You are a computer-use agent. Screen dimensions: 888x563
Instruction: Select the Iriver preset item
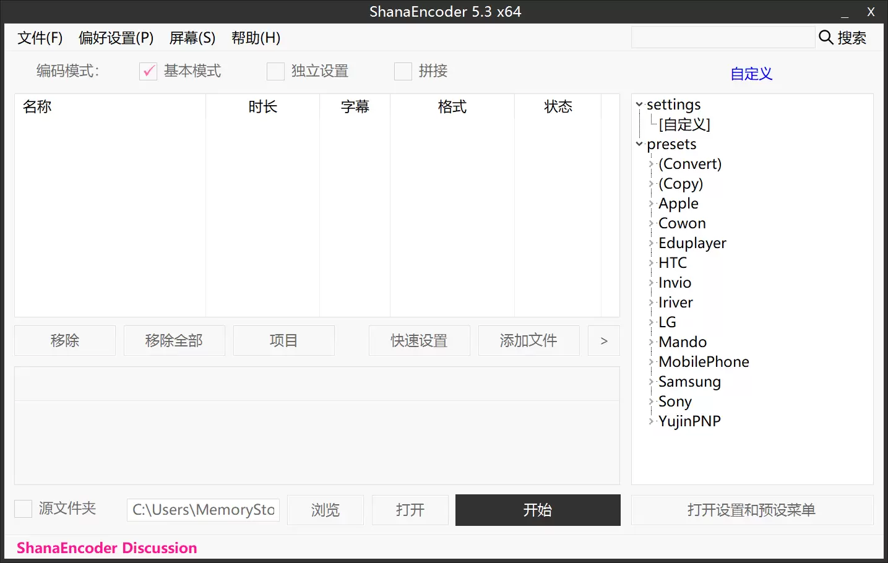point(676,303)
